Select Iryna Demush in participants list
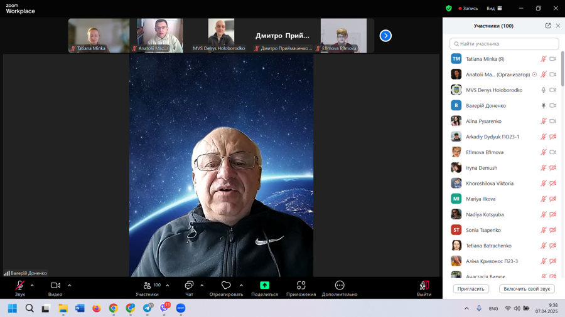The height and width of the screenshot is (317, 565). coord(504,168)
